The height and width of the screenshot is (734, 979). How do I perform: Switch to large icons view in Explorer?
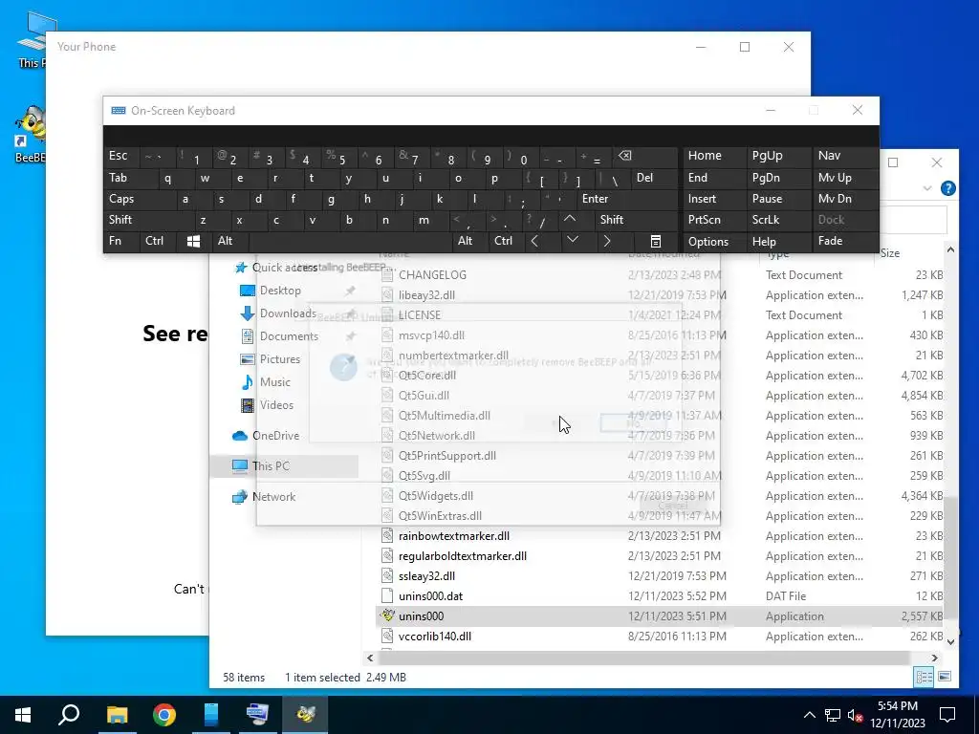pos(945,677)
